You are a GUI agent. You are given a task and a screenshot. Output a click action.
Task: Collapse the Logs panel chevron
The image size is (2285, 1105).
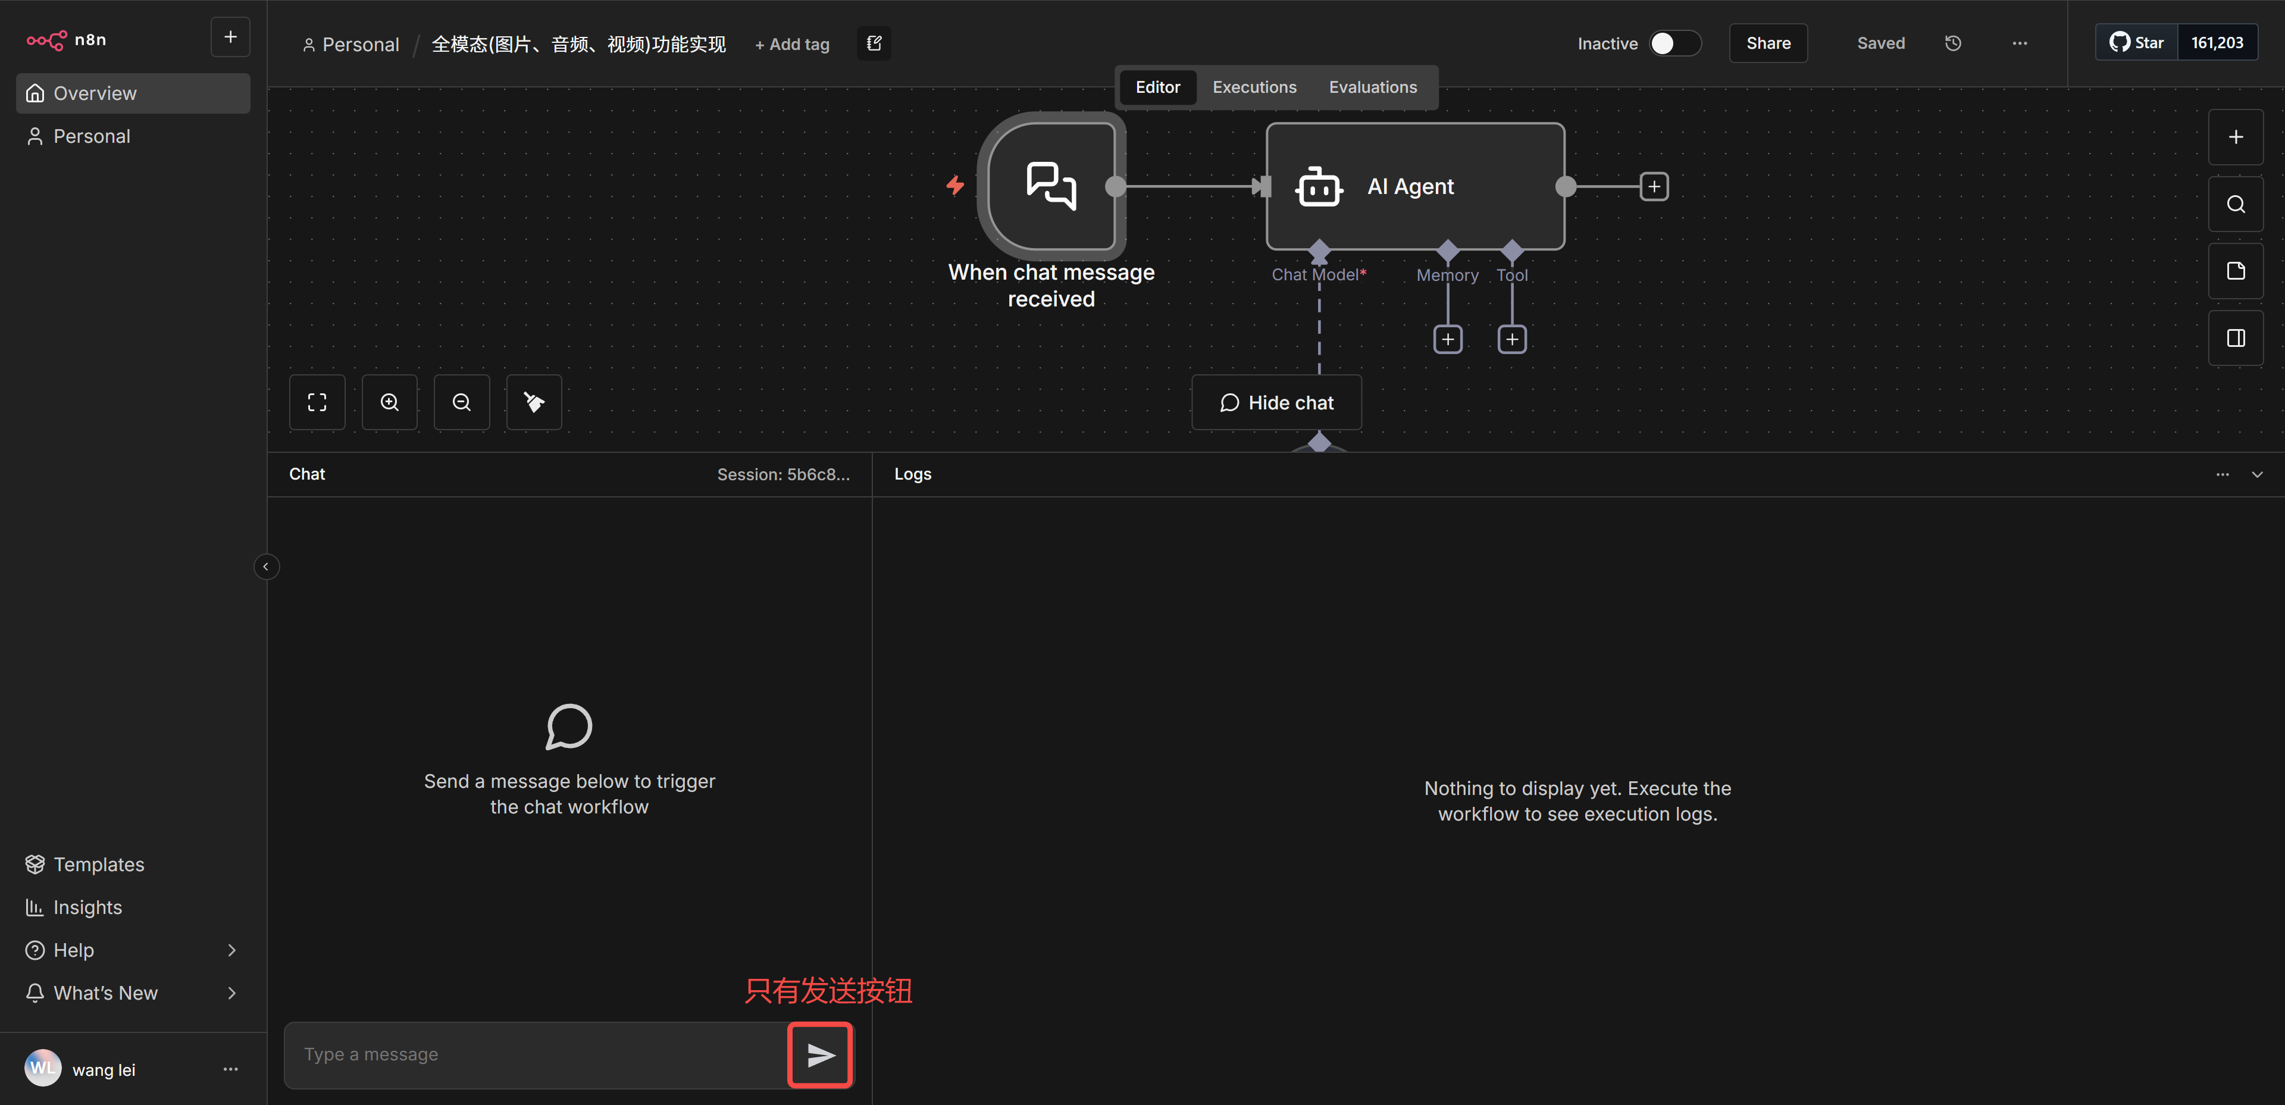(x=2256, y=474)
